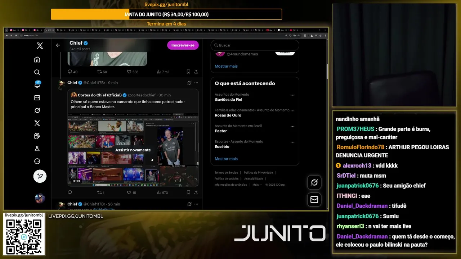Viewport: 461px width, 259px height.
Task: Open @Chief117Br handle on 9 min post
Action: pos(94,83)
